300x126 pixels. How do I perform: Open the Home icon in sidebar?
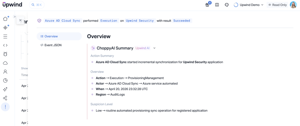(x=5, y=19)
